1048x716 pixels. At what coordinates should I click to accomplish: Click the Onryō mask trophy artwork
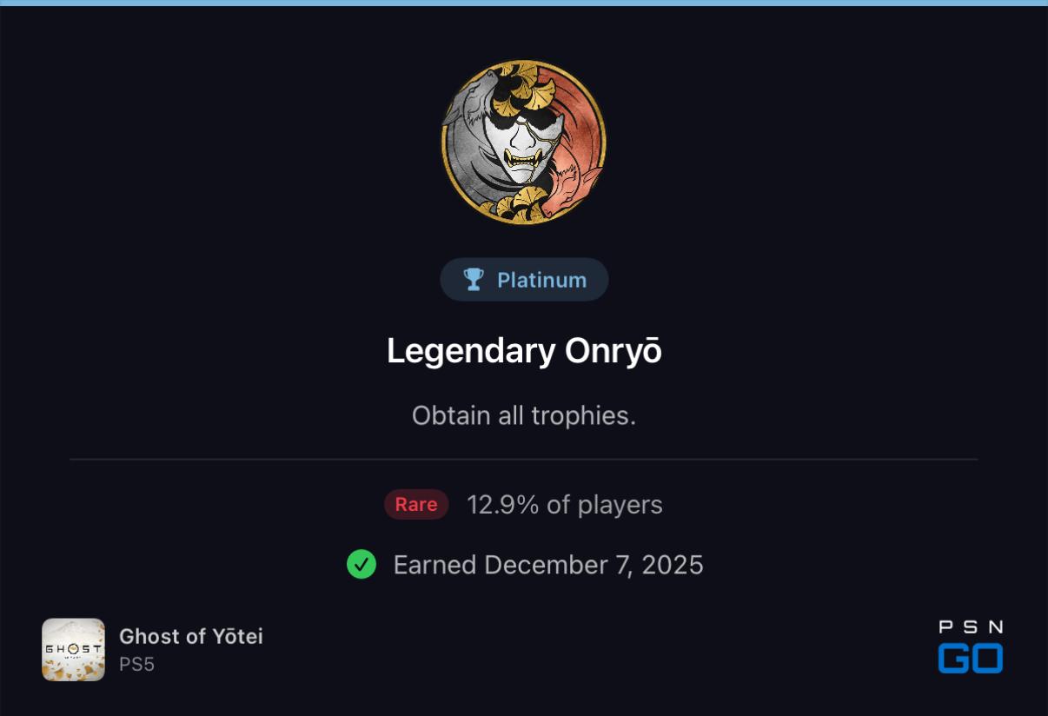click(524, 143)
